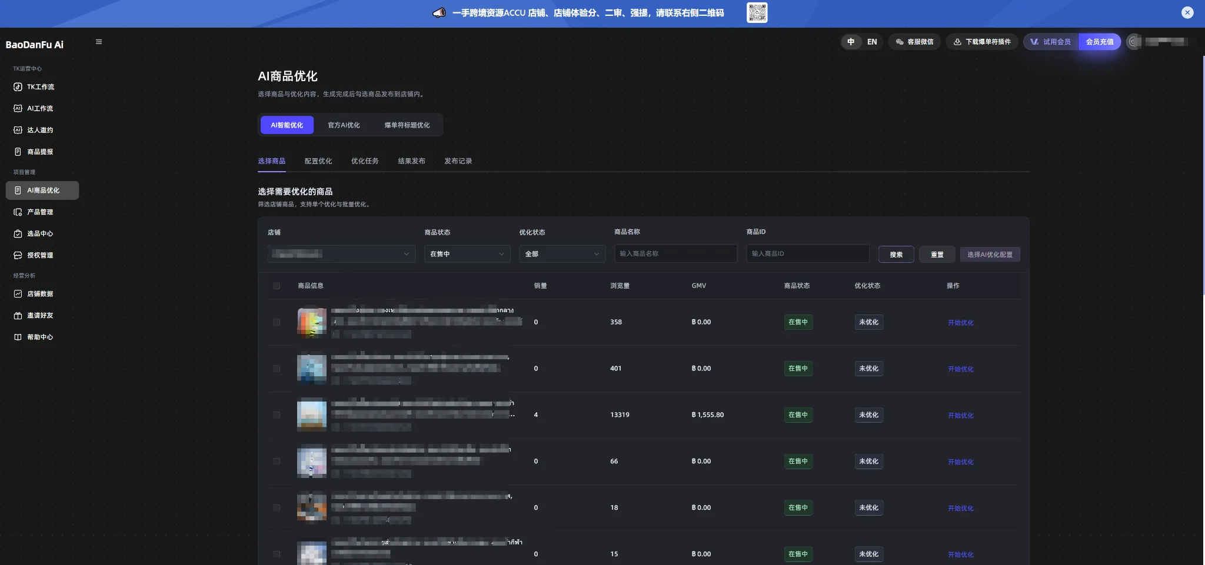Select the 爆单符标题优化 mode tab

[x=407, y=125]
